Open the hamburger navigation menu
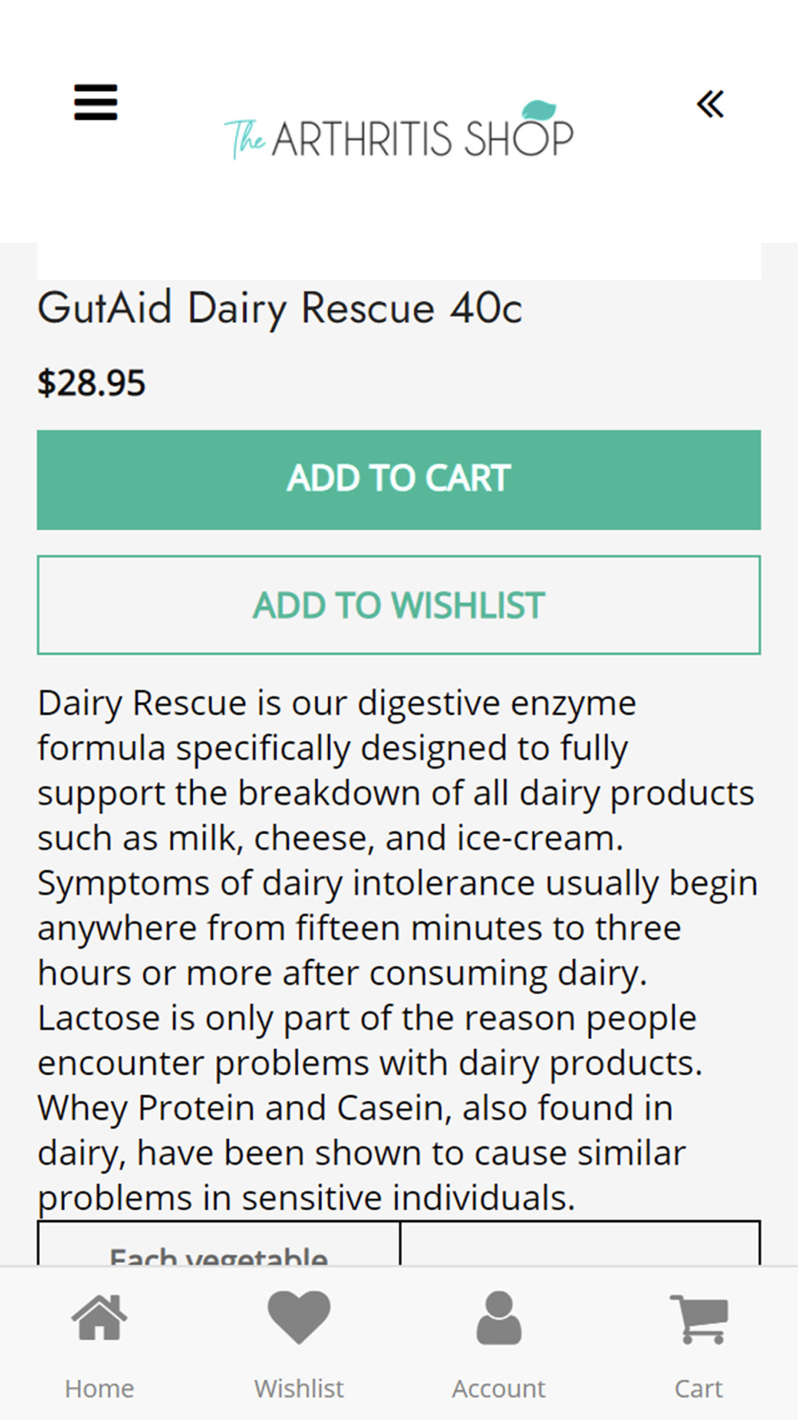This screenshot has width=798, height=1420. coord(96,102)
